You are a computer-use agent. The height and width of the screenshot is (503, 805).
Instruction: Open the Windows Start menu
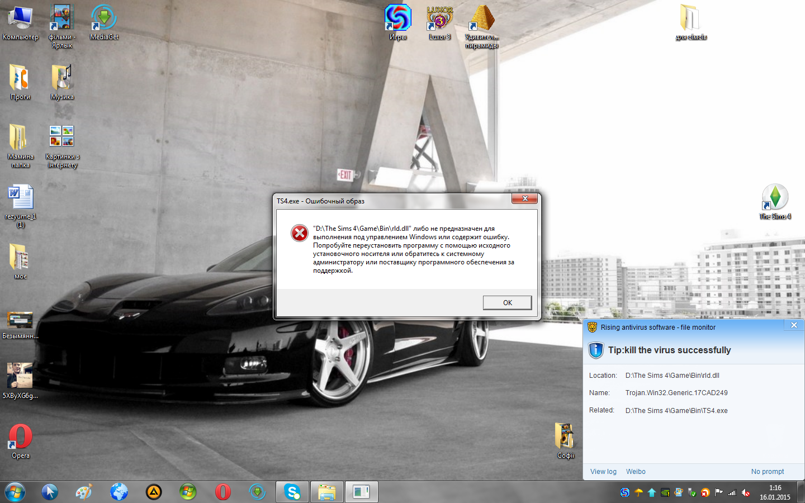[x=15, y=492]
